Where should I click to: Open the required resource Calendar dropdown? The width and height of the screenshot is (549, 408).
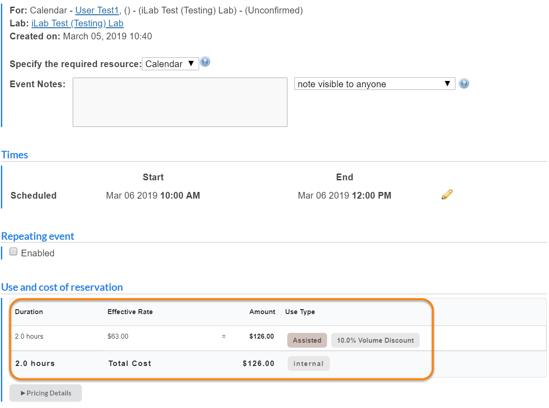[170, 64]
